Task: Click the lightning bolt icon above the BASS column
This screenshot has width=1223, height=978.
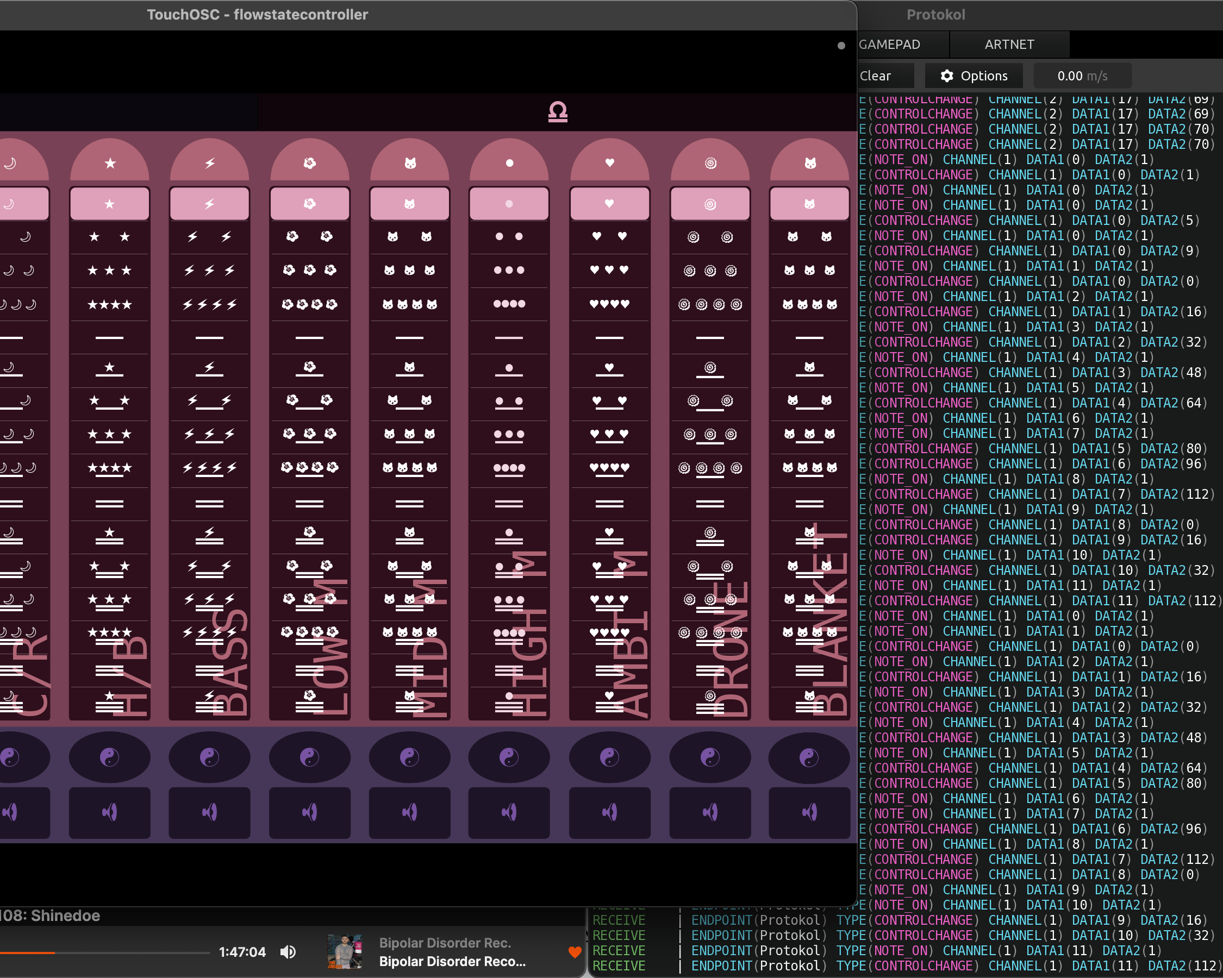Action: [x=209, y=162]
